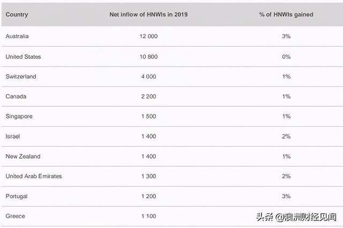Select the United States country cell

click(23, 57)
